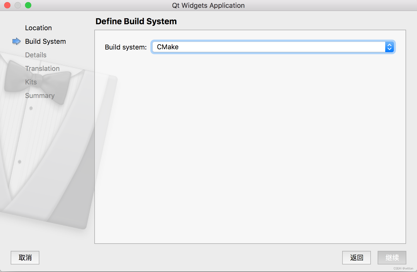Click the gray minimize window button
This screenshot has height=272, width=417.
pyautogui.click(x=18, y=5)
